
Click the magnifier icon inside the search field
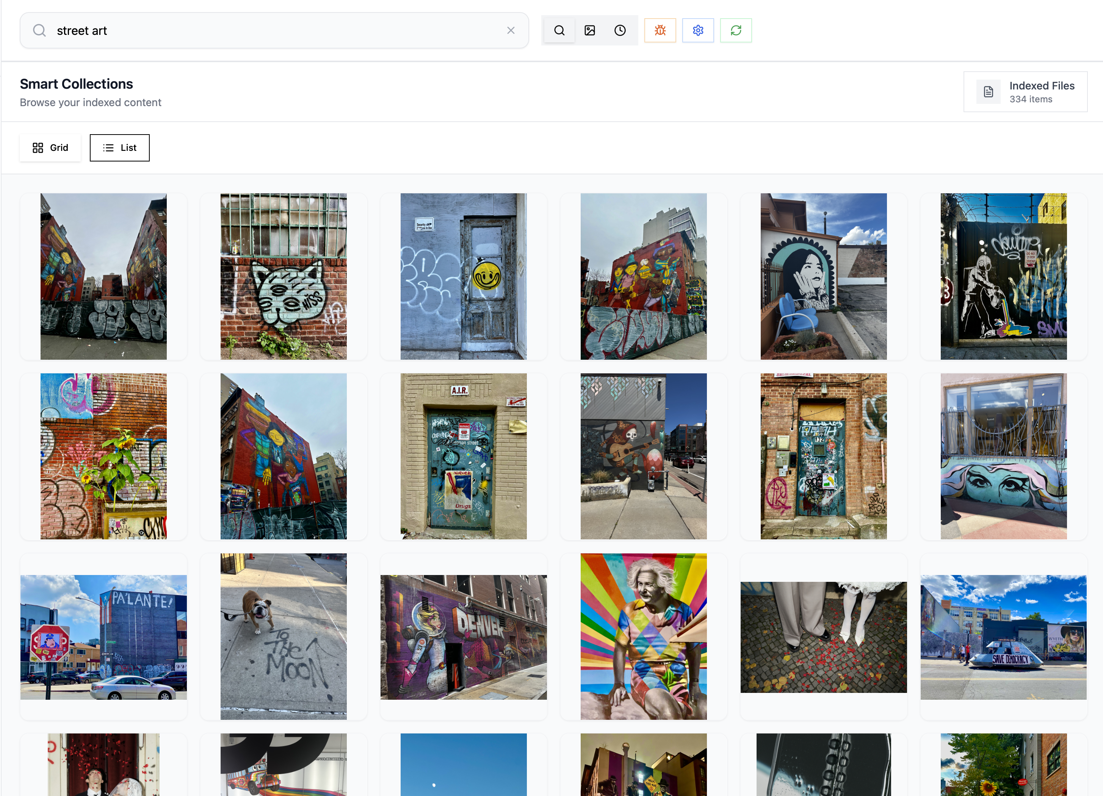(39, 31)
